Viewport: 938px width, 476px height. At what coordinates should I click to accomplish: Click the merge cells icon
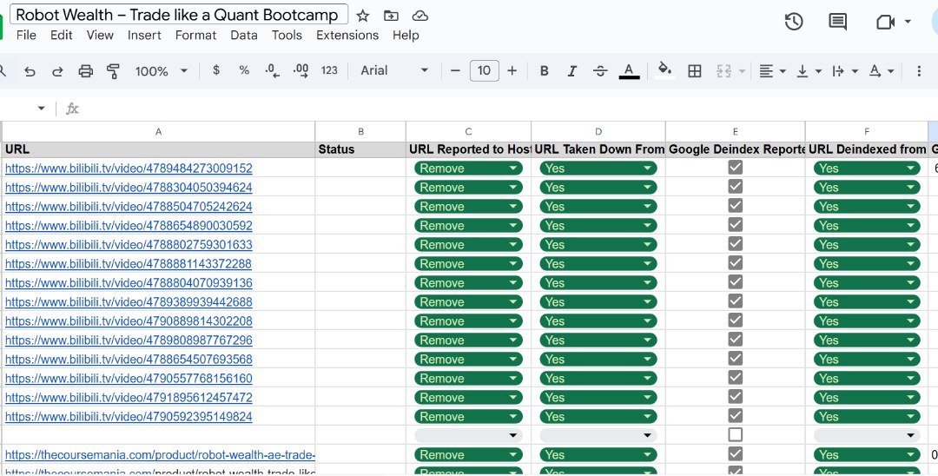pyautogui.click(x=723, y=71)
